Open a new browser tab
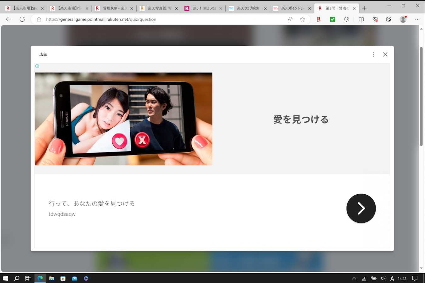The image size is (425, 283). (365, 8)
